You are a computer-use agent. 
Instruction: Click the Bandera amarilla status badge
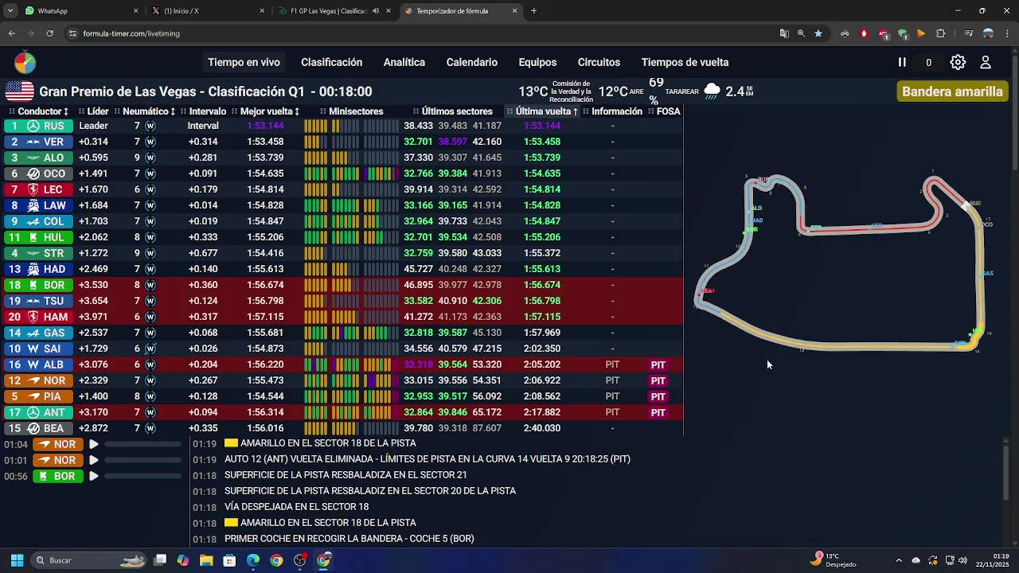[x=952, y=92]
